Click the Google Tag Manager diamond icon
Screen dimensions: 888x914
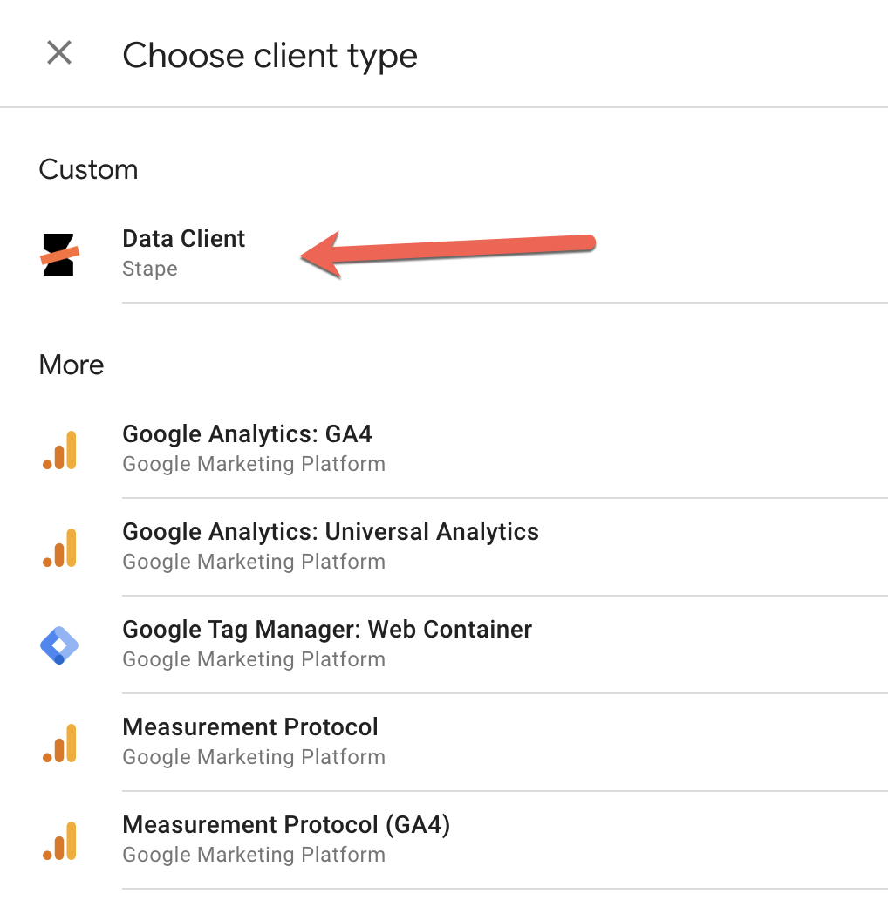click(59, 645)
